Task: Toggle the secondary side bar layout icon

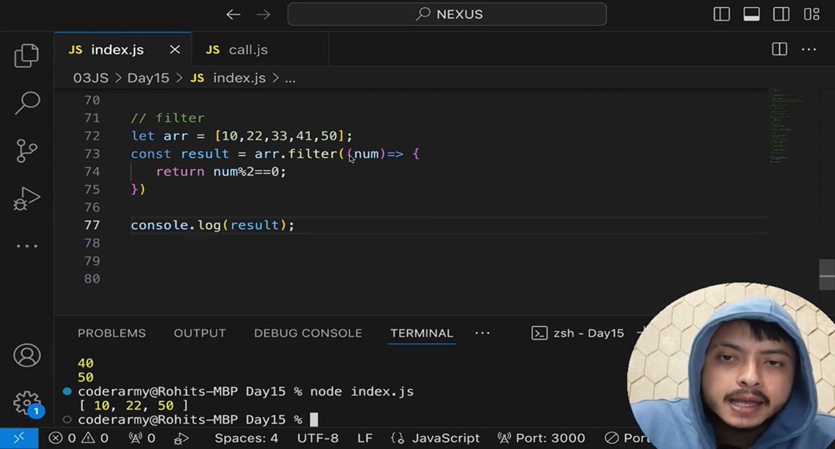Action: (781, 14)
